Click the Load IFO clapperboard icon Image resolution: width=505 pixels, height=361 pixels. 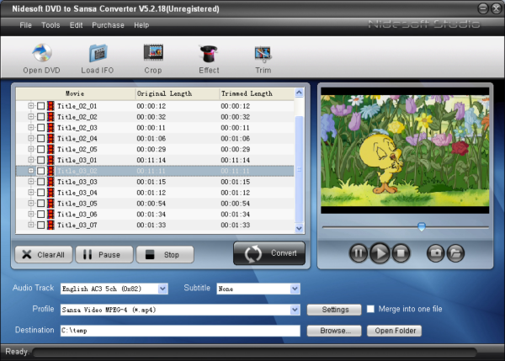98,53
